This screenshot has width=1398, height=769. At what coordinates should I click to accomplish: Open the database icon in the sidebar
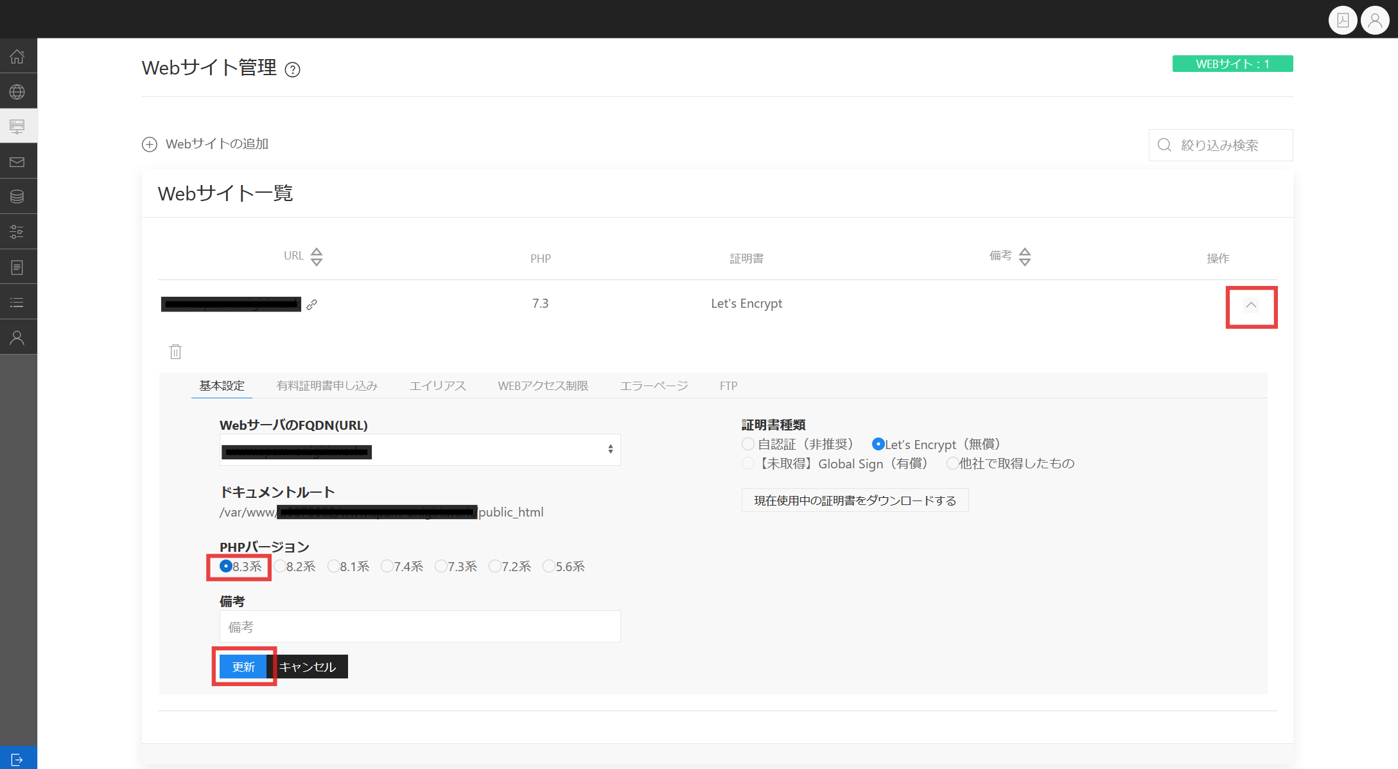[x=17, y=197]
